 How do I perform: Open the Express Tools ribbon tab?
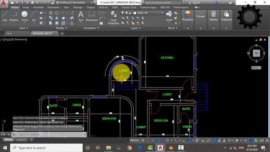[x=129, y=8]
